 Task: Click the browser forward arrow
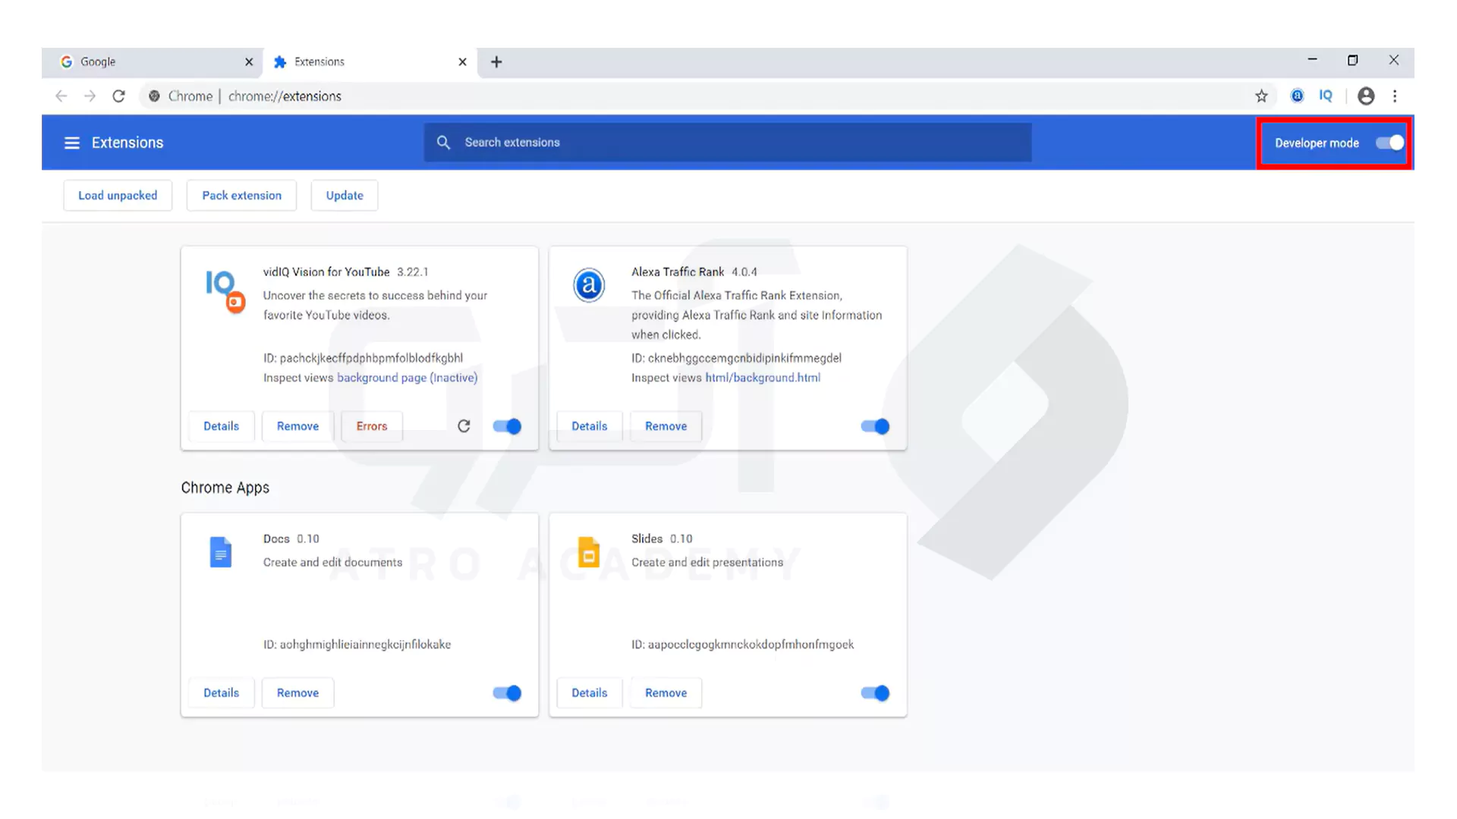(90, 96)
